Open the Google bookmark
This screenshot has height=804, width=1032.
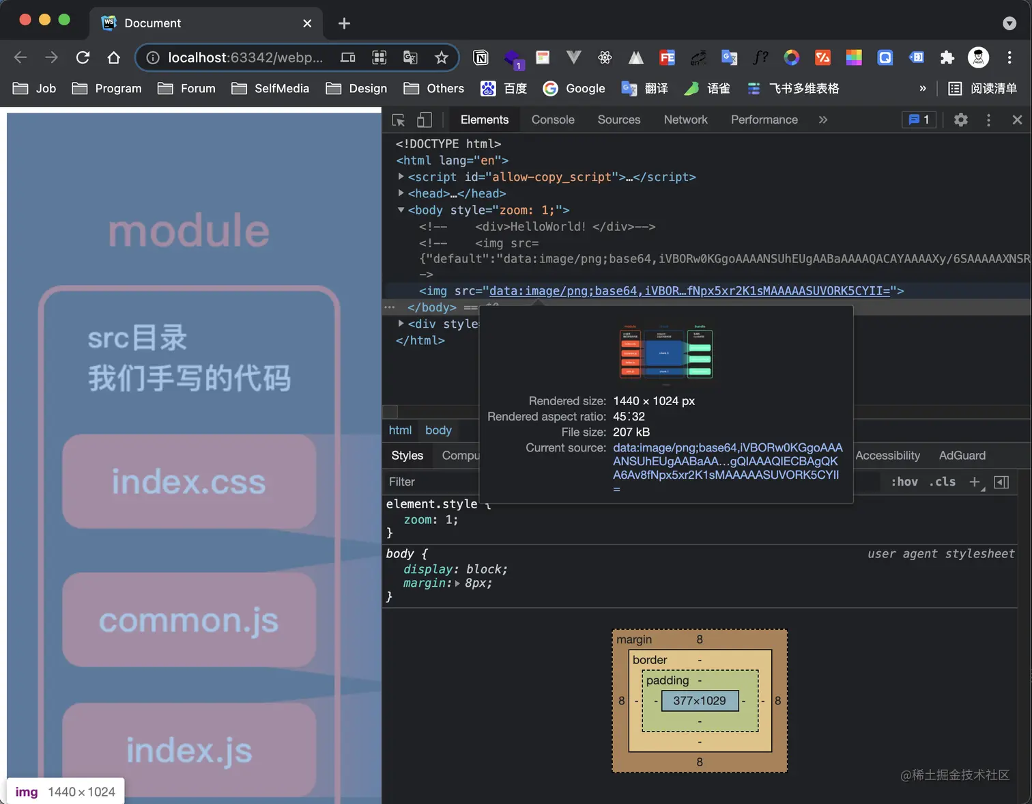(574, 88)
